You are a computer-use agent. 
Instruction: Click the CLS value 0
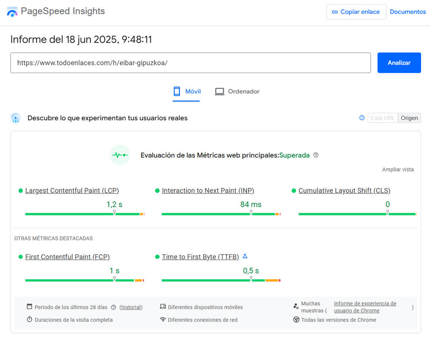[388, 204]
